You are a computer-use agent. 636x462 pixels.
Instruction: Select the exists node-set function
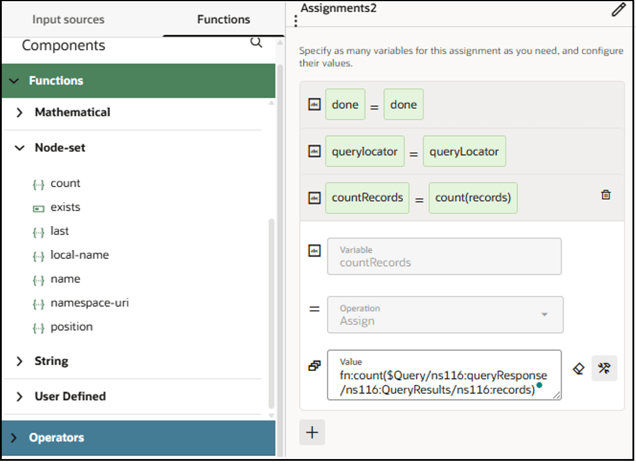click(x=65, y=207)
